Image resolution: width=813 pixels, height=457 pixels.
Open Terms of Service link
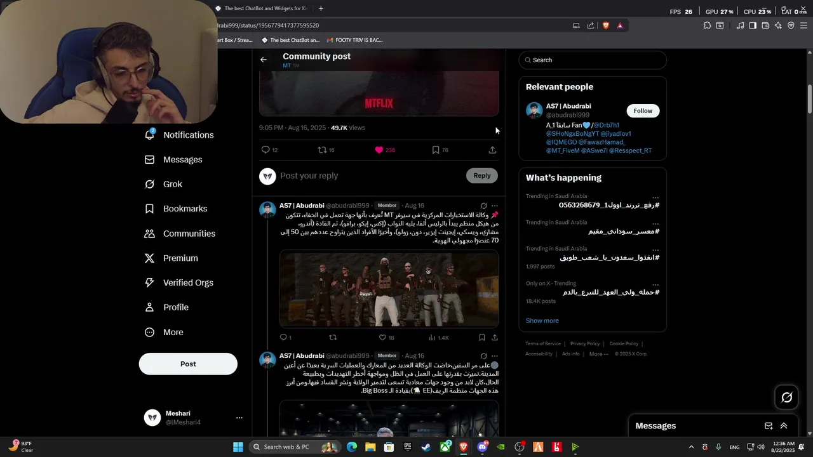tap(543, 343)
